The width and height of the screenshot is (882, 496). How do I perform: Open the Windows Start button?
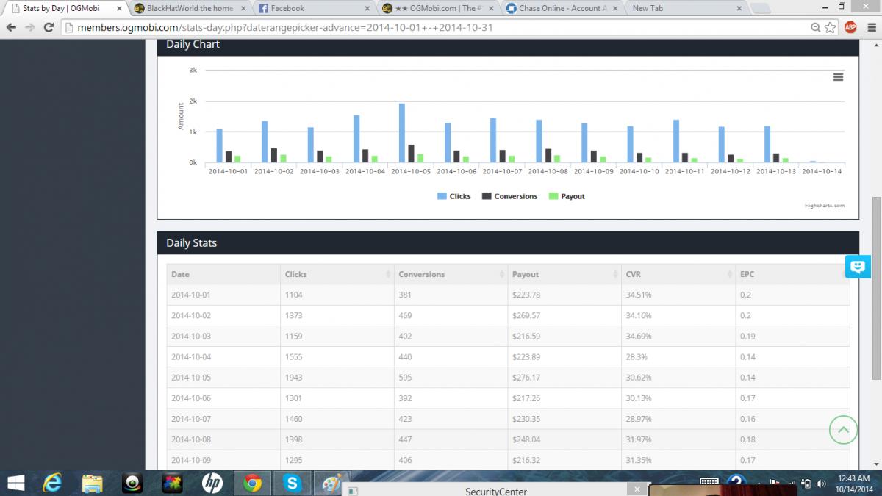[x=15, y=483]
